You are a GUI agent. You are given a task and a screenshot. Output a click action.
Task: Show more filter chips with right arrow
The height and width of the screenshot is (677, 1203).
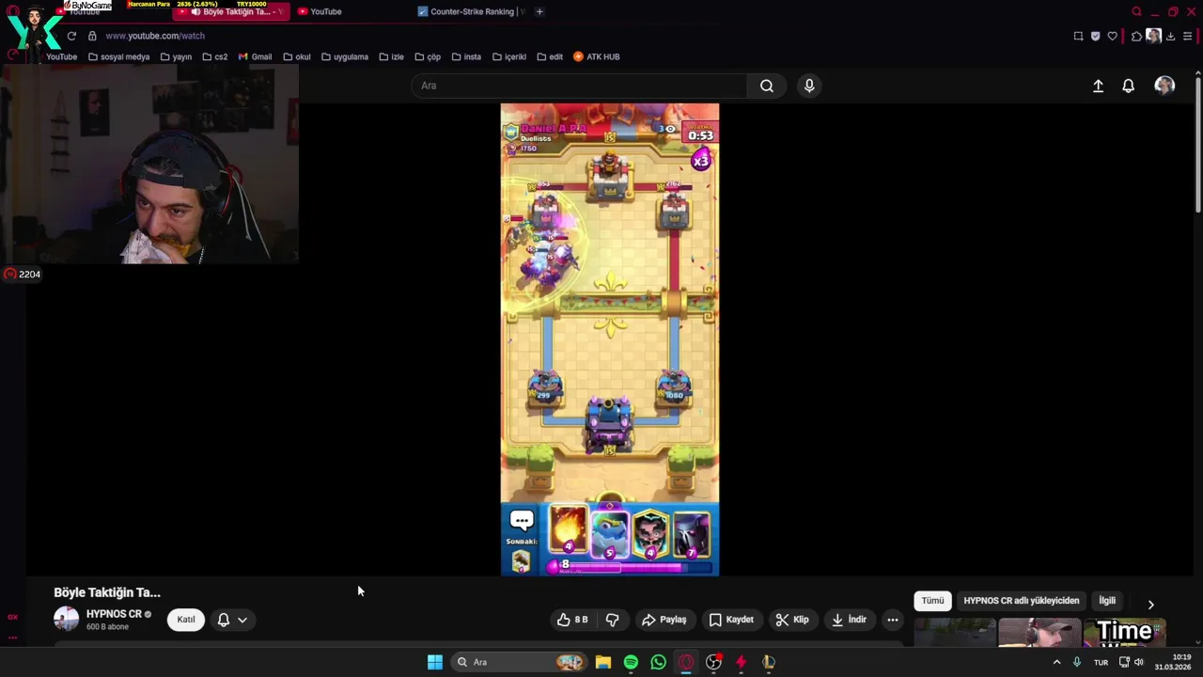click(1150, 605)
